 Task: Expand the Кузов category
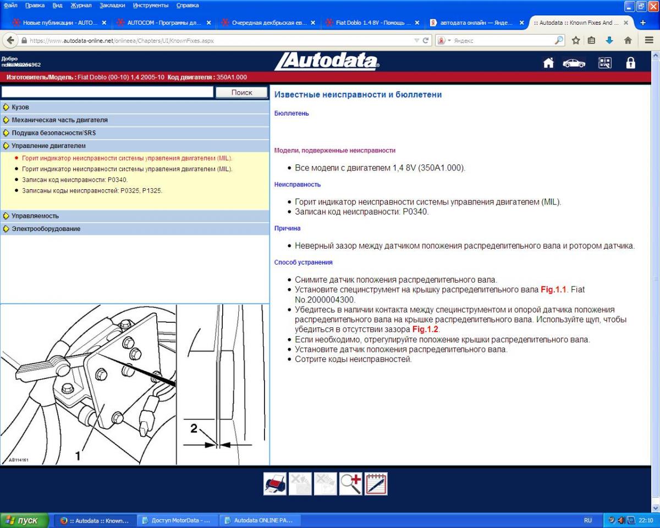[135, 107]
